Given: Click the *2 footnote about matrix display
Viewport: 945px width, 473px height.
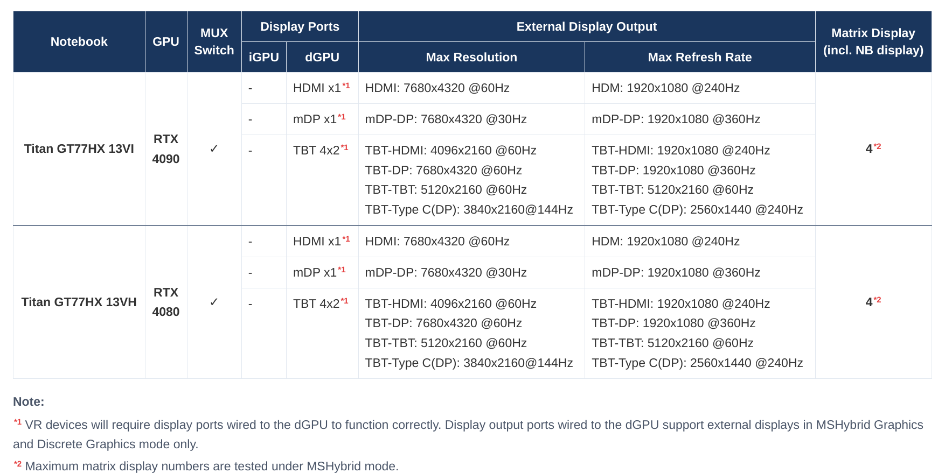Looking at the screenshot, I should [206, 465].
